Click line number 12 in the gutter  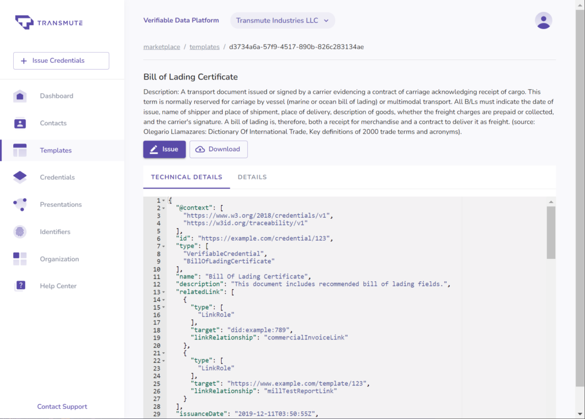157,285
